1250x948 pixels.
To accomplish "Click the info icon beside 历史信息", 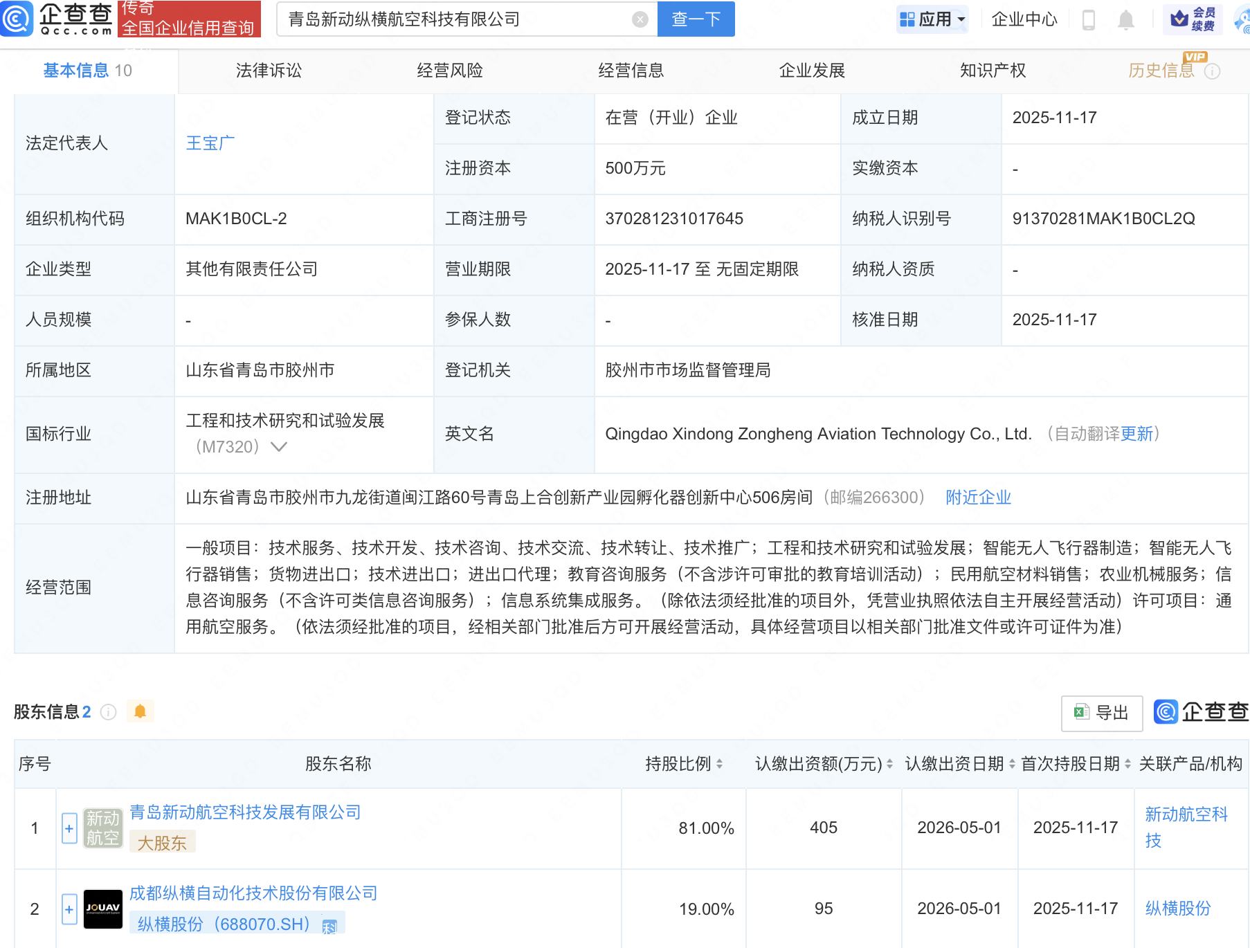I will tap(1213, 71).
